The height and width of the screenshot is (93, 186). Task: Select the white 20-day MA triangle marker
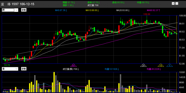[143, 65]
